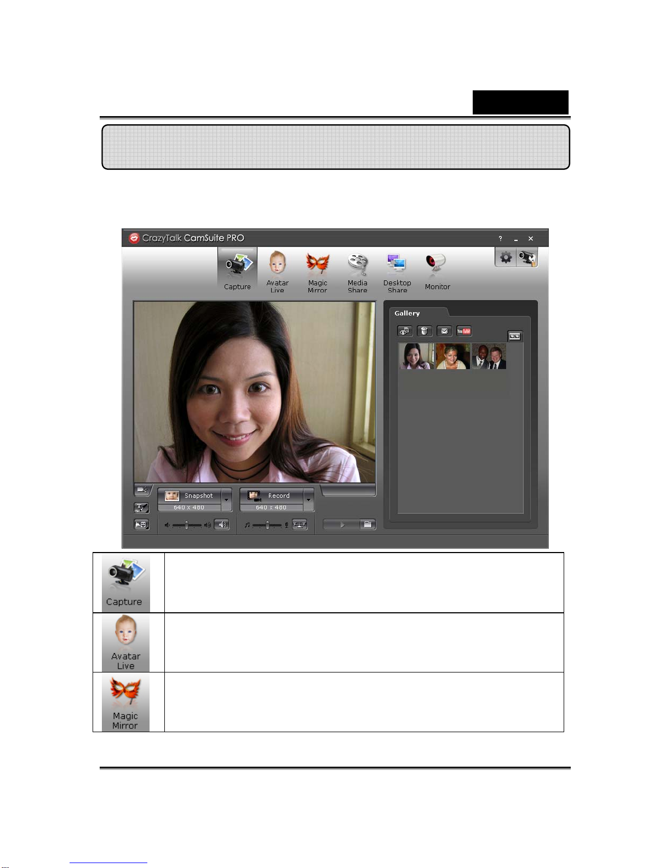Open the capture folder icon
Viewport: 671px width, 868px height.
[368, 525]
